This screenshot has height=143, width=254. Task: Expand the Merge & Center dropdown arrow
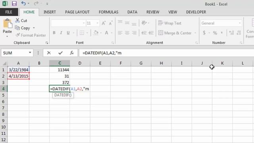click(x=195, y=33)
